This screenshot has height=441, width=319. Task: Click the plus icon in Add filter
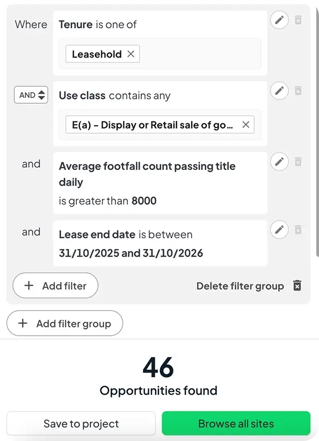(30, 286)
